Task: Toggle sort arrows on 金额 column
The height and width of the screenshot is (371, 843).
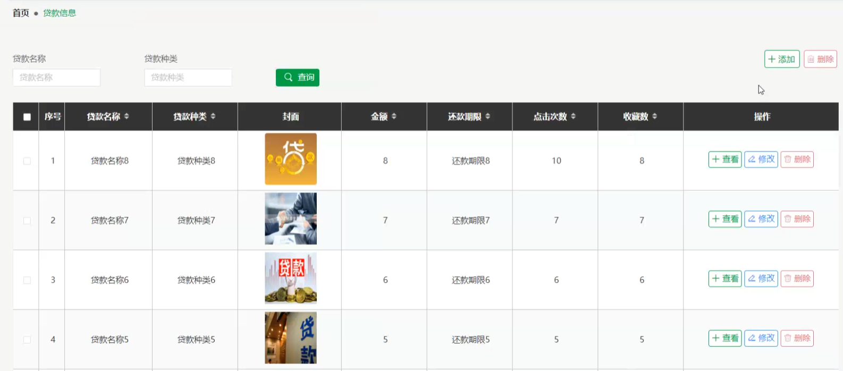Action: [x=394, y=116]
